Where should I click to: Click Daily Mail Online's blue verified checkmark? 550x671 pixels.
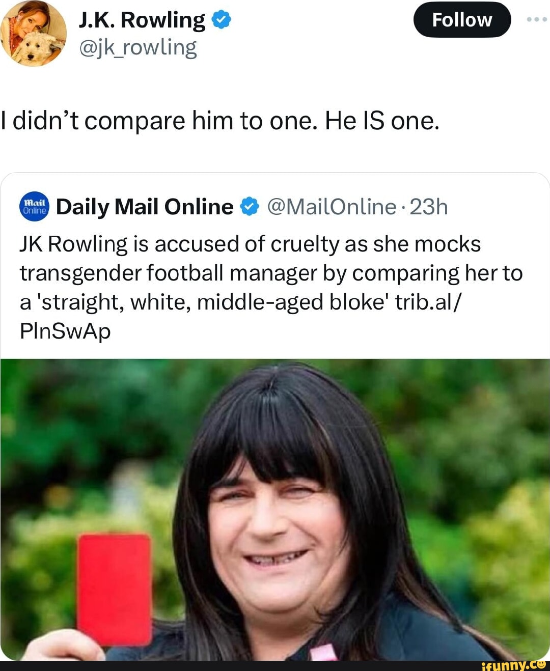pos(250,207)
